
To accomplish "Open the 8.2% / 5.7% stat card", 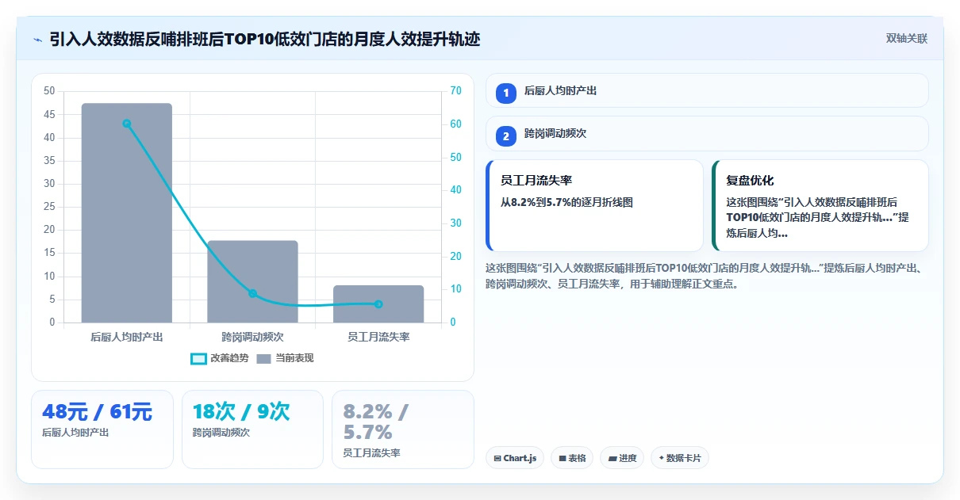I will tap(403, 429).
